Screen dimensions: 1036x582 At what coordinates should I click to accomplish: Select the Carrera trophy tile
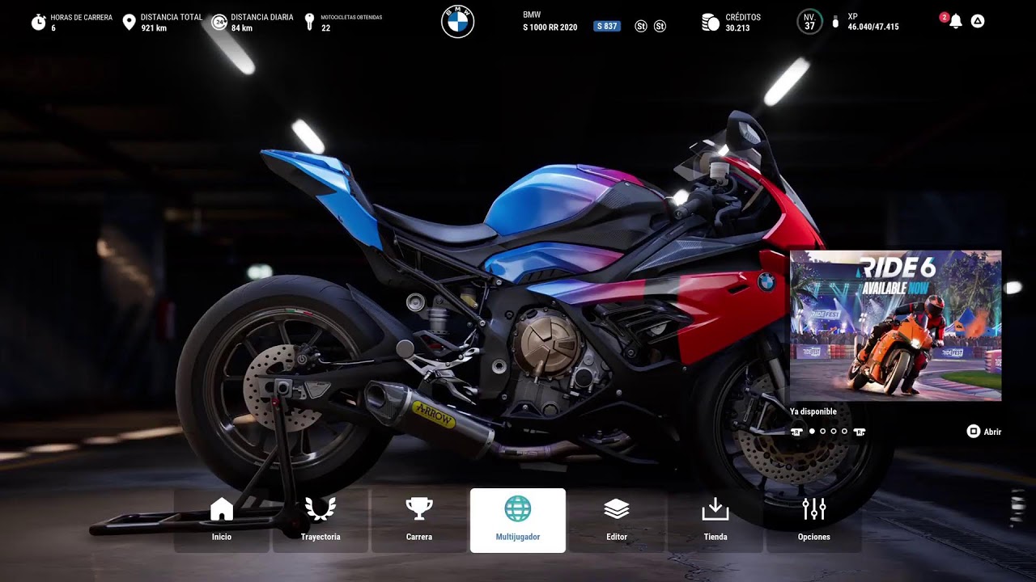pyautogui.click(x=419, y=521)
